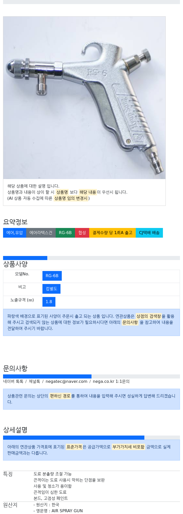The width and height of the screenshot is (183, 514).
Task: Select the 에어라텍스건 gray tag
Action: point(41,233)
